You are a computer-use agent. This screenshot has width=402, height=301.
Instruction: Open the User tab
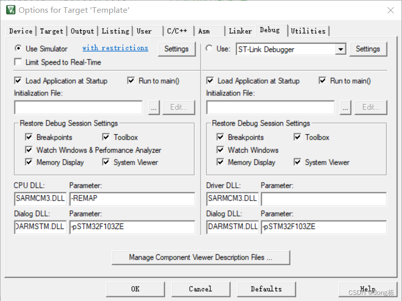[148, 31]
